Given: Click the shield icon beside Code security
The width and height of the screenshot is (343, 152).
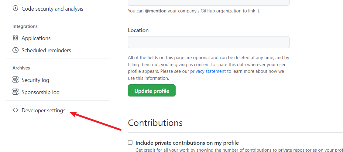Looking at the screenshot, I should point(15,9).
